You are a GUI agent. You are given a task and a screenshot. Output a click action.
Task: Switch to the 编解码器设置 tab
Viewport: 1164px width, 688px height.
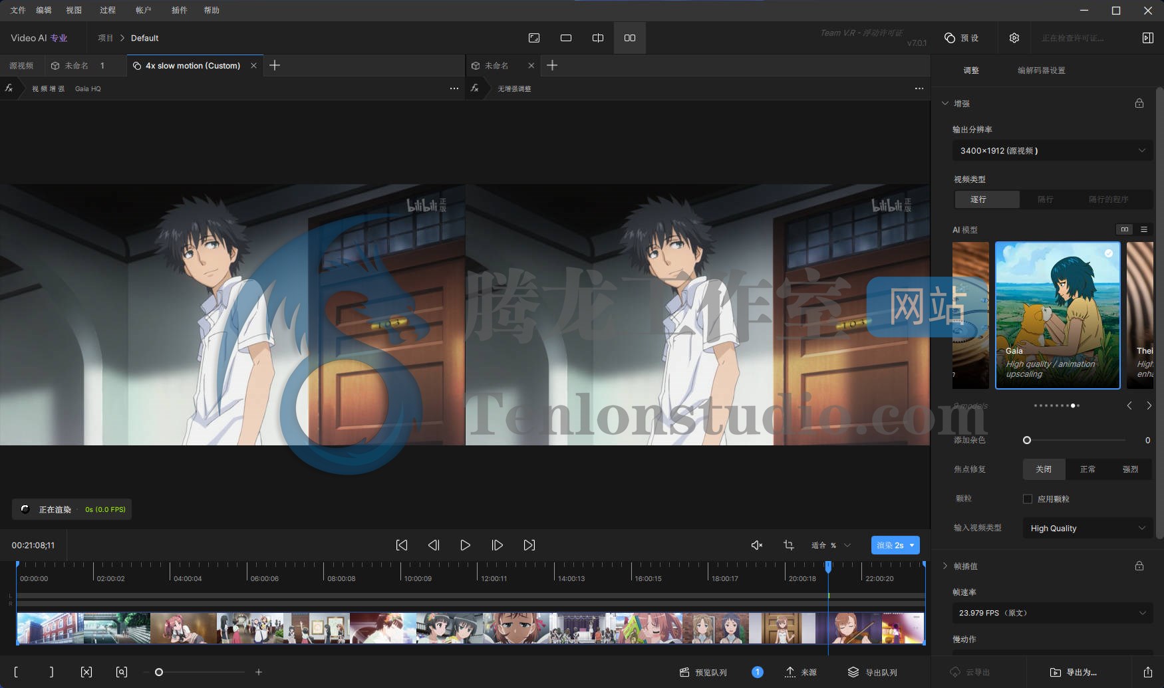point(1040,70)
